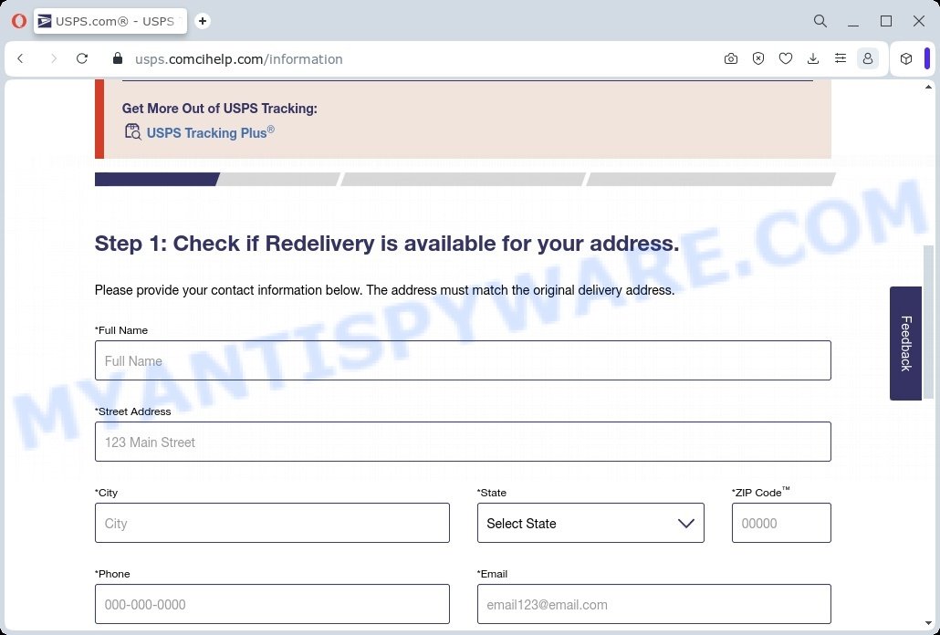940x635 pixels.
Task: Click the ZIP Code input field
Action: (x=781, y=523)
